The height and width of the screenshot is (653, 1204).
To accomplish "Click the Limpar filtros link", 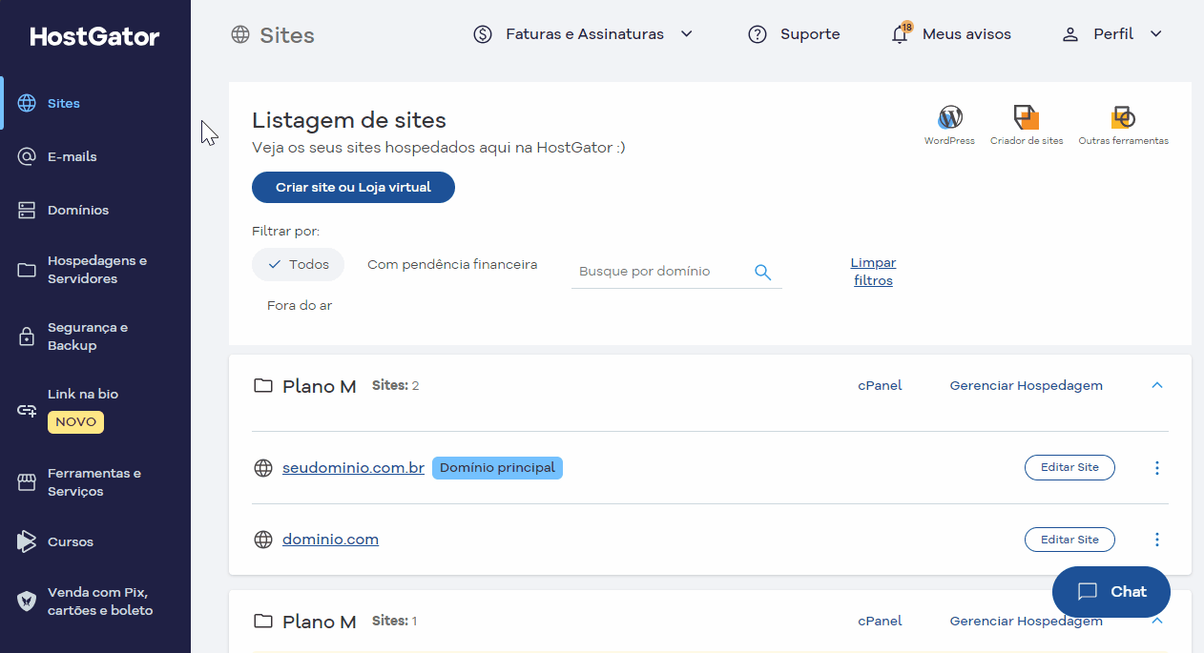I will pos(873,272).
